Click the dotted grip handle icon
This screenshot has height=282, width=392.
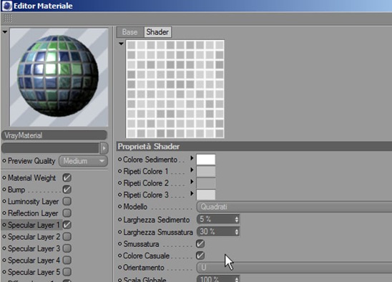(8, 19)
